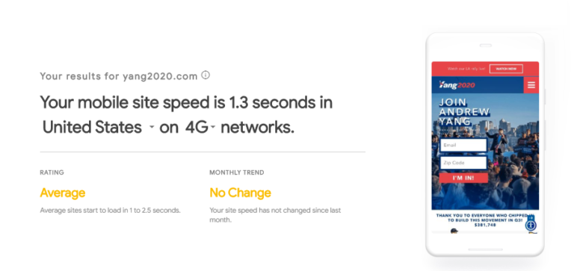Open the hamburger menu in phone preview
This screenshot has width=574, height=271.
tap(531, 85)
